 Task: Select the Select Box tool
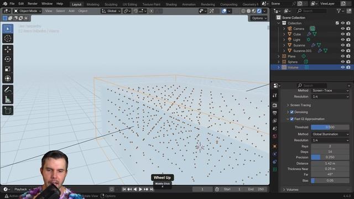coord(8,29)
